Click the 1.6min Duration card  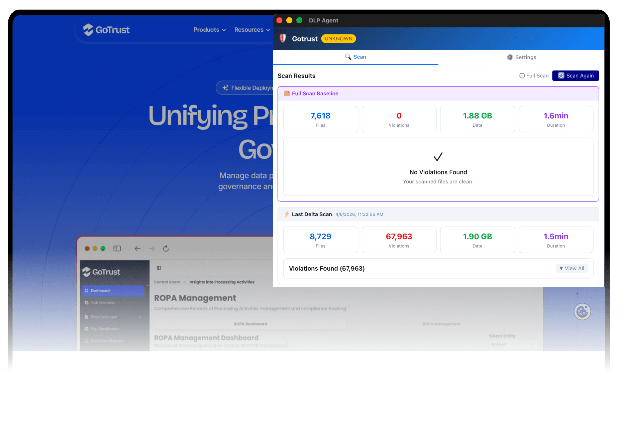point(556,119)
